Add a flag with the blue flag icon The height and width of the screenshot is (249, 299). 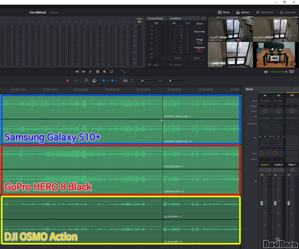point(103,81)
